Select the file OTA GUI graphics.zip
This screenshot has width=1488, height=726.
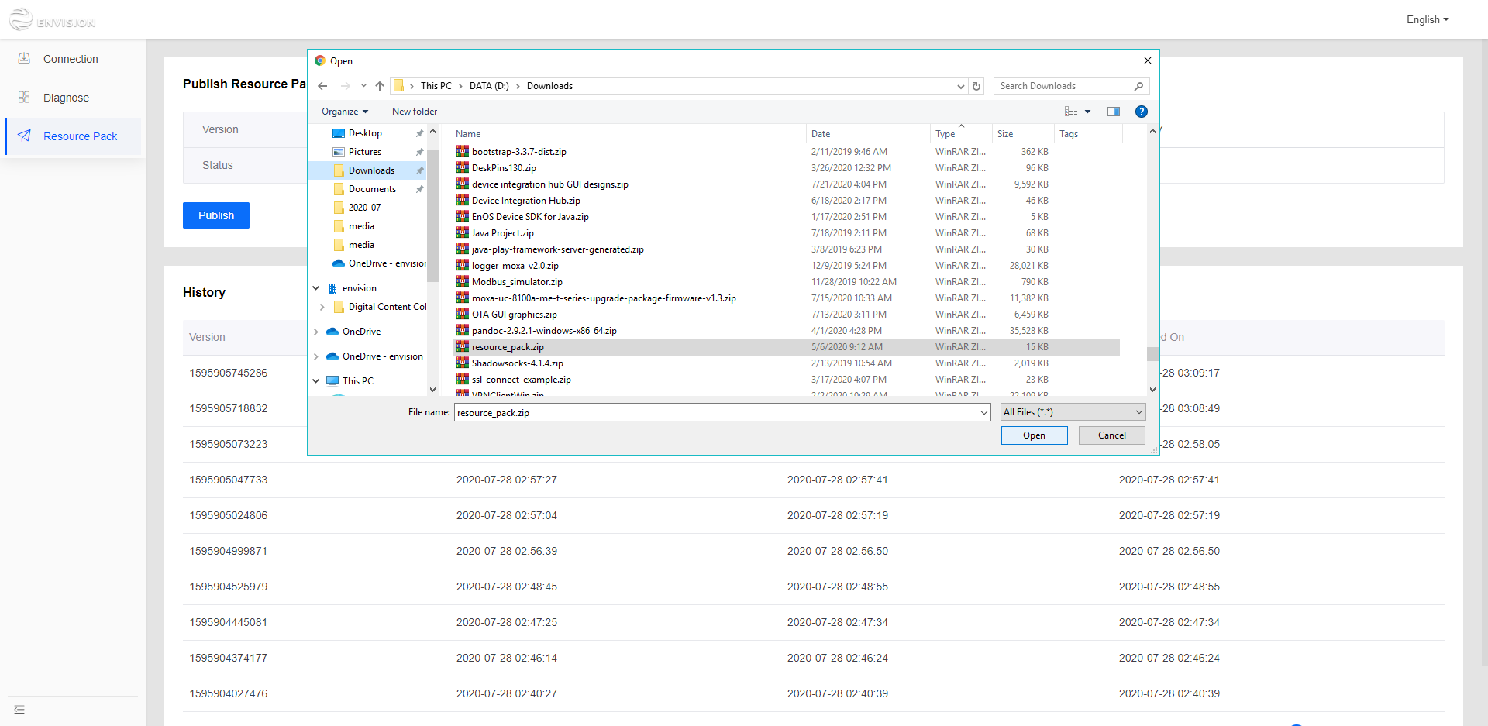[515, 315]
